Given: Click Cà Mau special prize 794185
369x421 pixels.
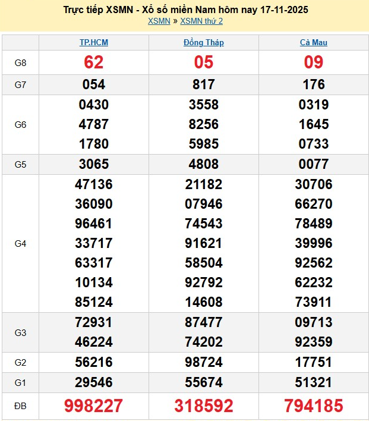Looking at the screenshot, I should point(313,406).
